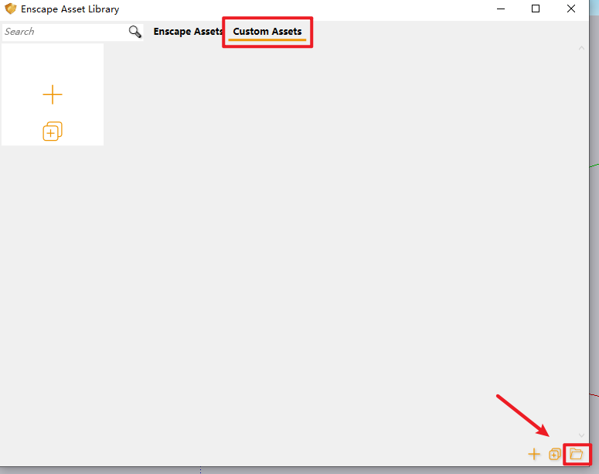599x474 pixels.
Task: Minimize the Enscape Asset Library window
Action: 500,9
